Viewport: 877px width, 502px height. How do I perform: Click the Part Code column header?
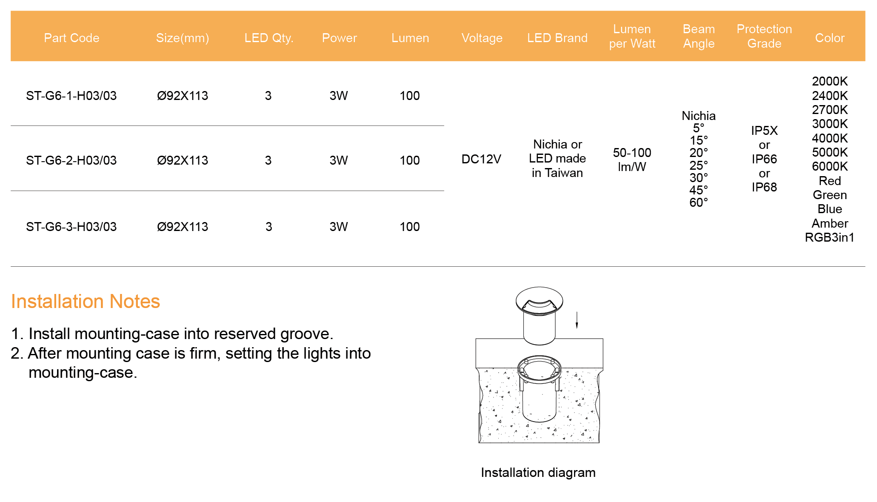click(x=71, y=38)
